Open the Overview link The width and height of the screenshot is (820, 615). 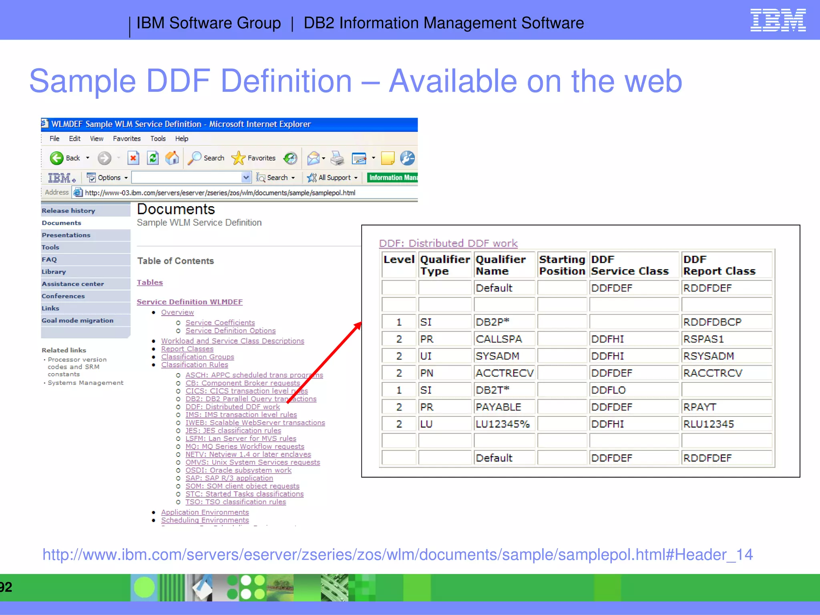tap(177, 312)
